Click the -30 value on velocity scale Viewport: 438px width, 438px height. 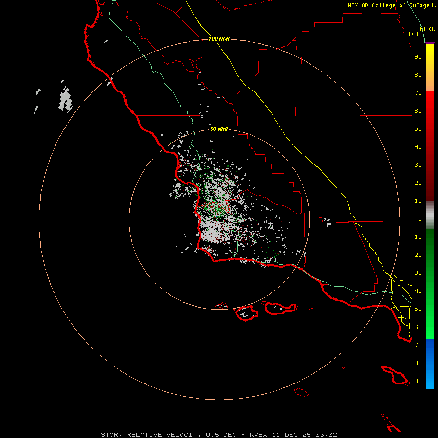[x=416, y=273]
